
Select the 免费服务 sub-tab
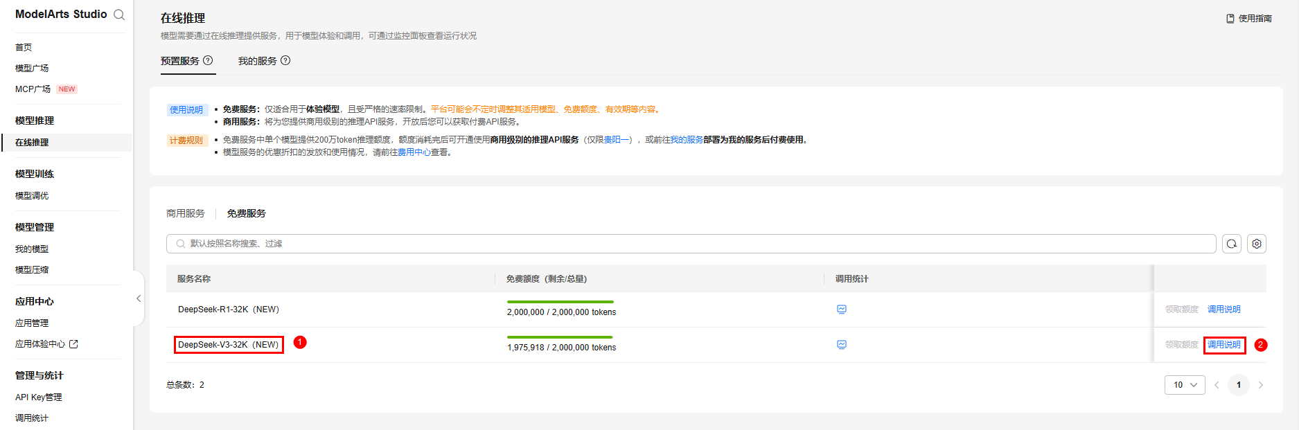coord(247,213)
